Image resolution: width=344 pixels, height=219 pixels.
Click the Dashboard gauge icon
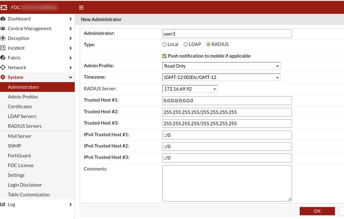point(3,19)
